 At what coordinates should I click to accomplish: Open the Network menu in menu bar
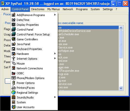tap(68, 9)
